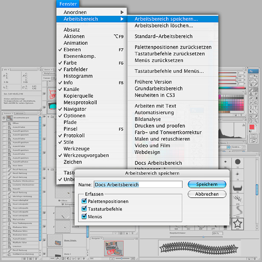This screenshot has width=262, height=262.
Task: Select Webdesign workspace in submenu
Action: coord(147,152)
